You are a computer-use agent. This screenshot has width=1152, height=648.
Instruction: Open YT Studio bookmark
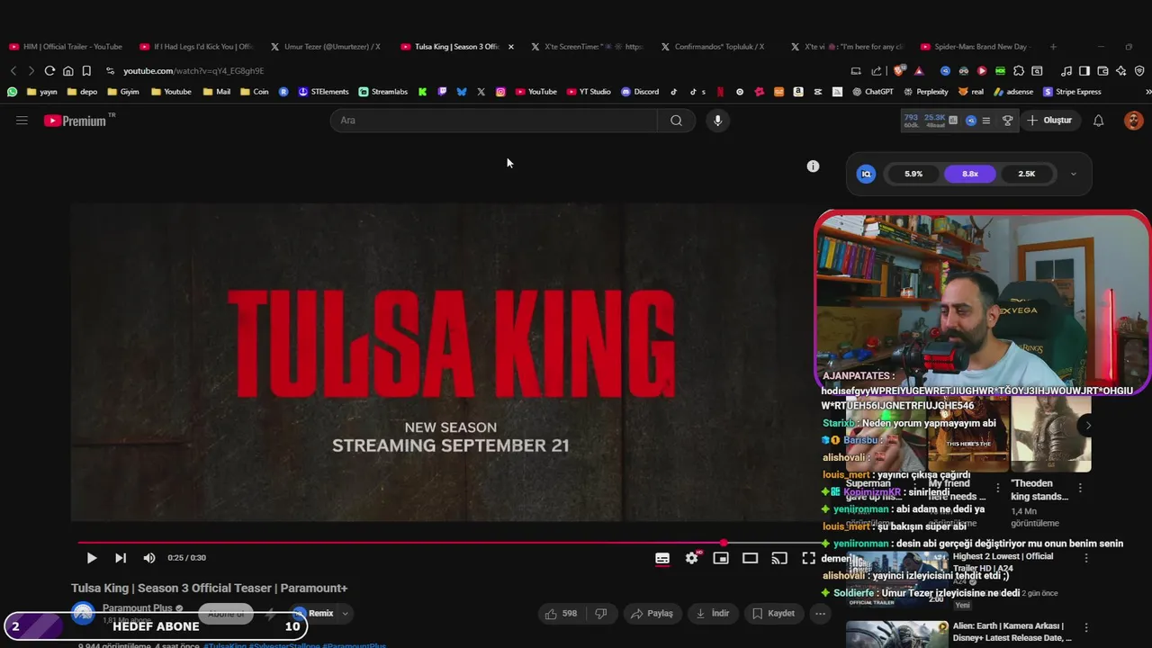589,92
